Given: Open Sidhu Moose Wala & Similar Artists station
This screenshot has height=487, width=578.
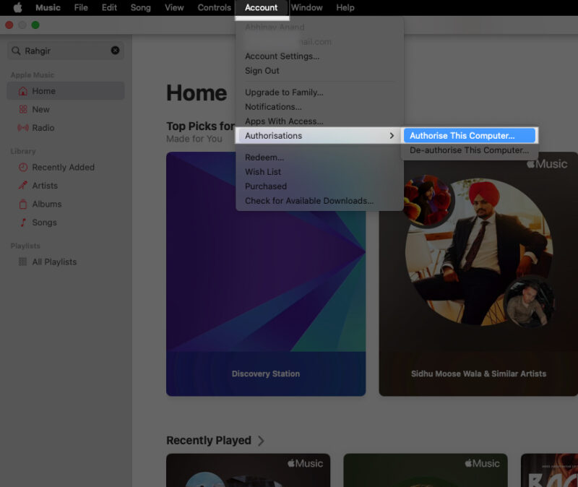Looking at the screenshot, I should (x=477, y=275).
